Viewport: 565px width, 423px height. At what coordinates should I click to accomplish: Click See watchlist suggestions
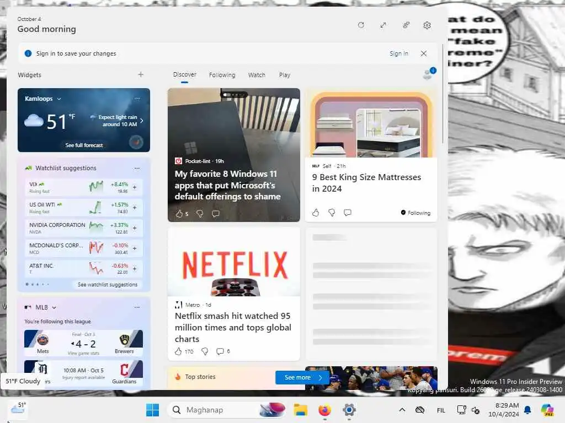tap(108, 285)
